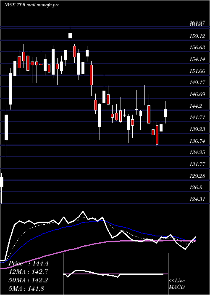210x295 pixels.
Task: Select the 126.8 price axis label
Action: click(196, 188)
